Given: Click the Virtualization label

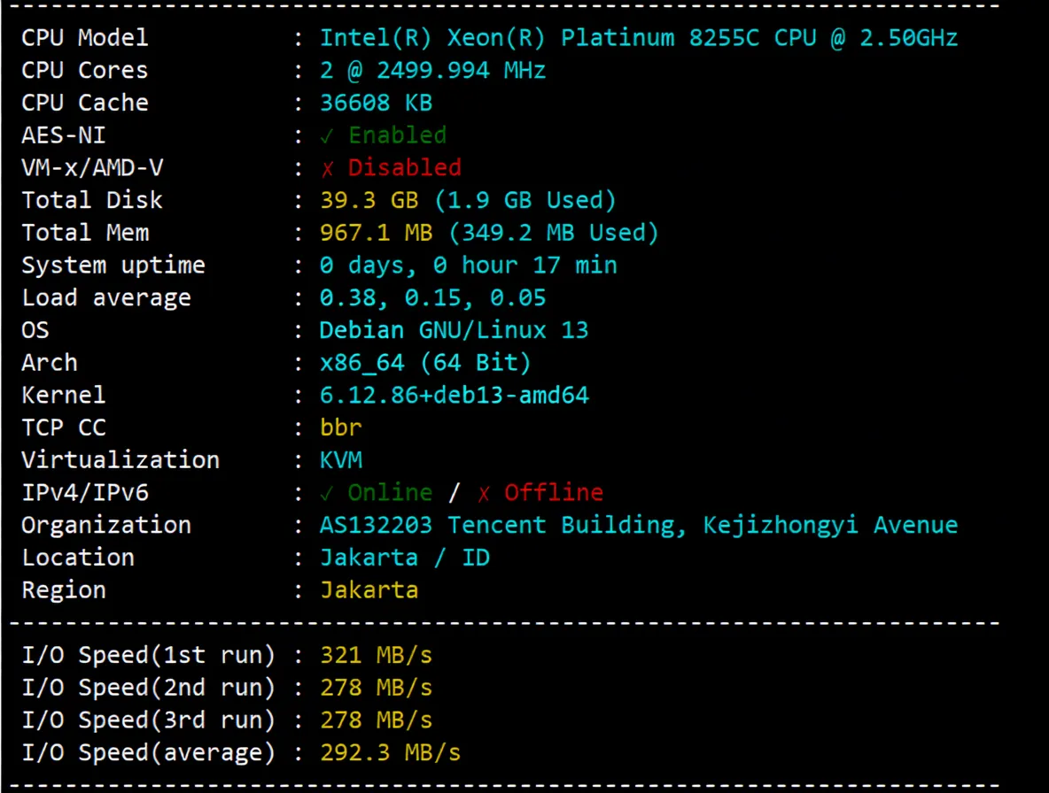Looking at the screenshot, I should (120, 460).
